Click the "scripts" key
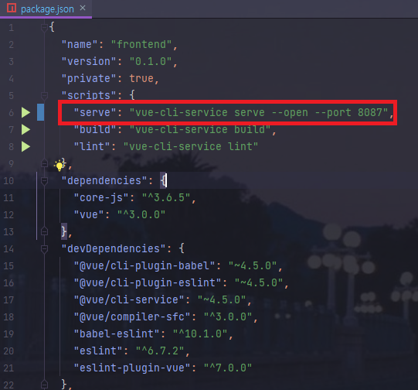Screen dimensions: 418x390 [x=89, y=95]
